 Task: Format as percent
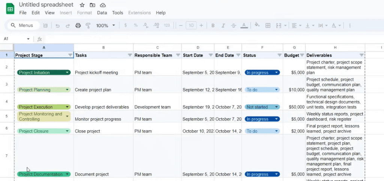135,25
